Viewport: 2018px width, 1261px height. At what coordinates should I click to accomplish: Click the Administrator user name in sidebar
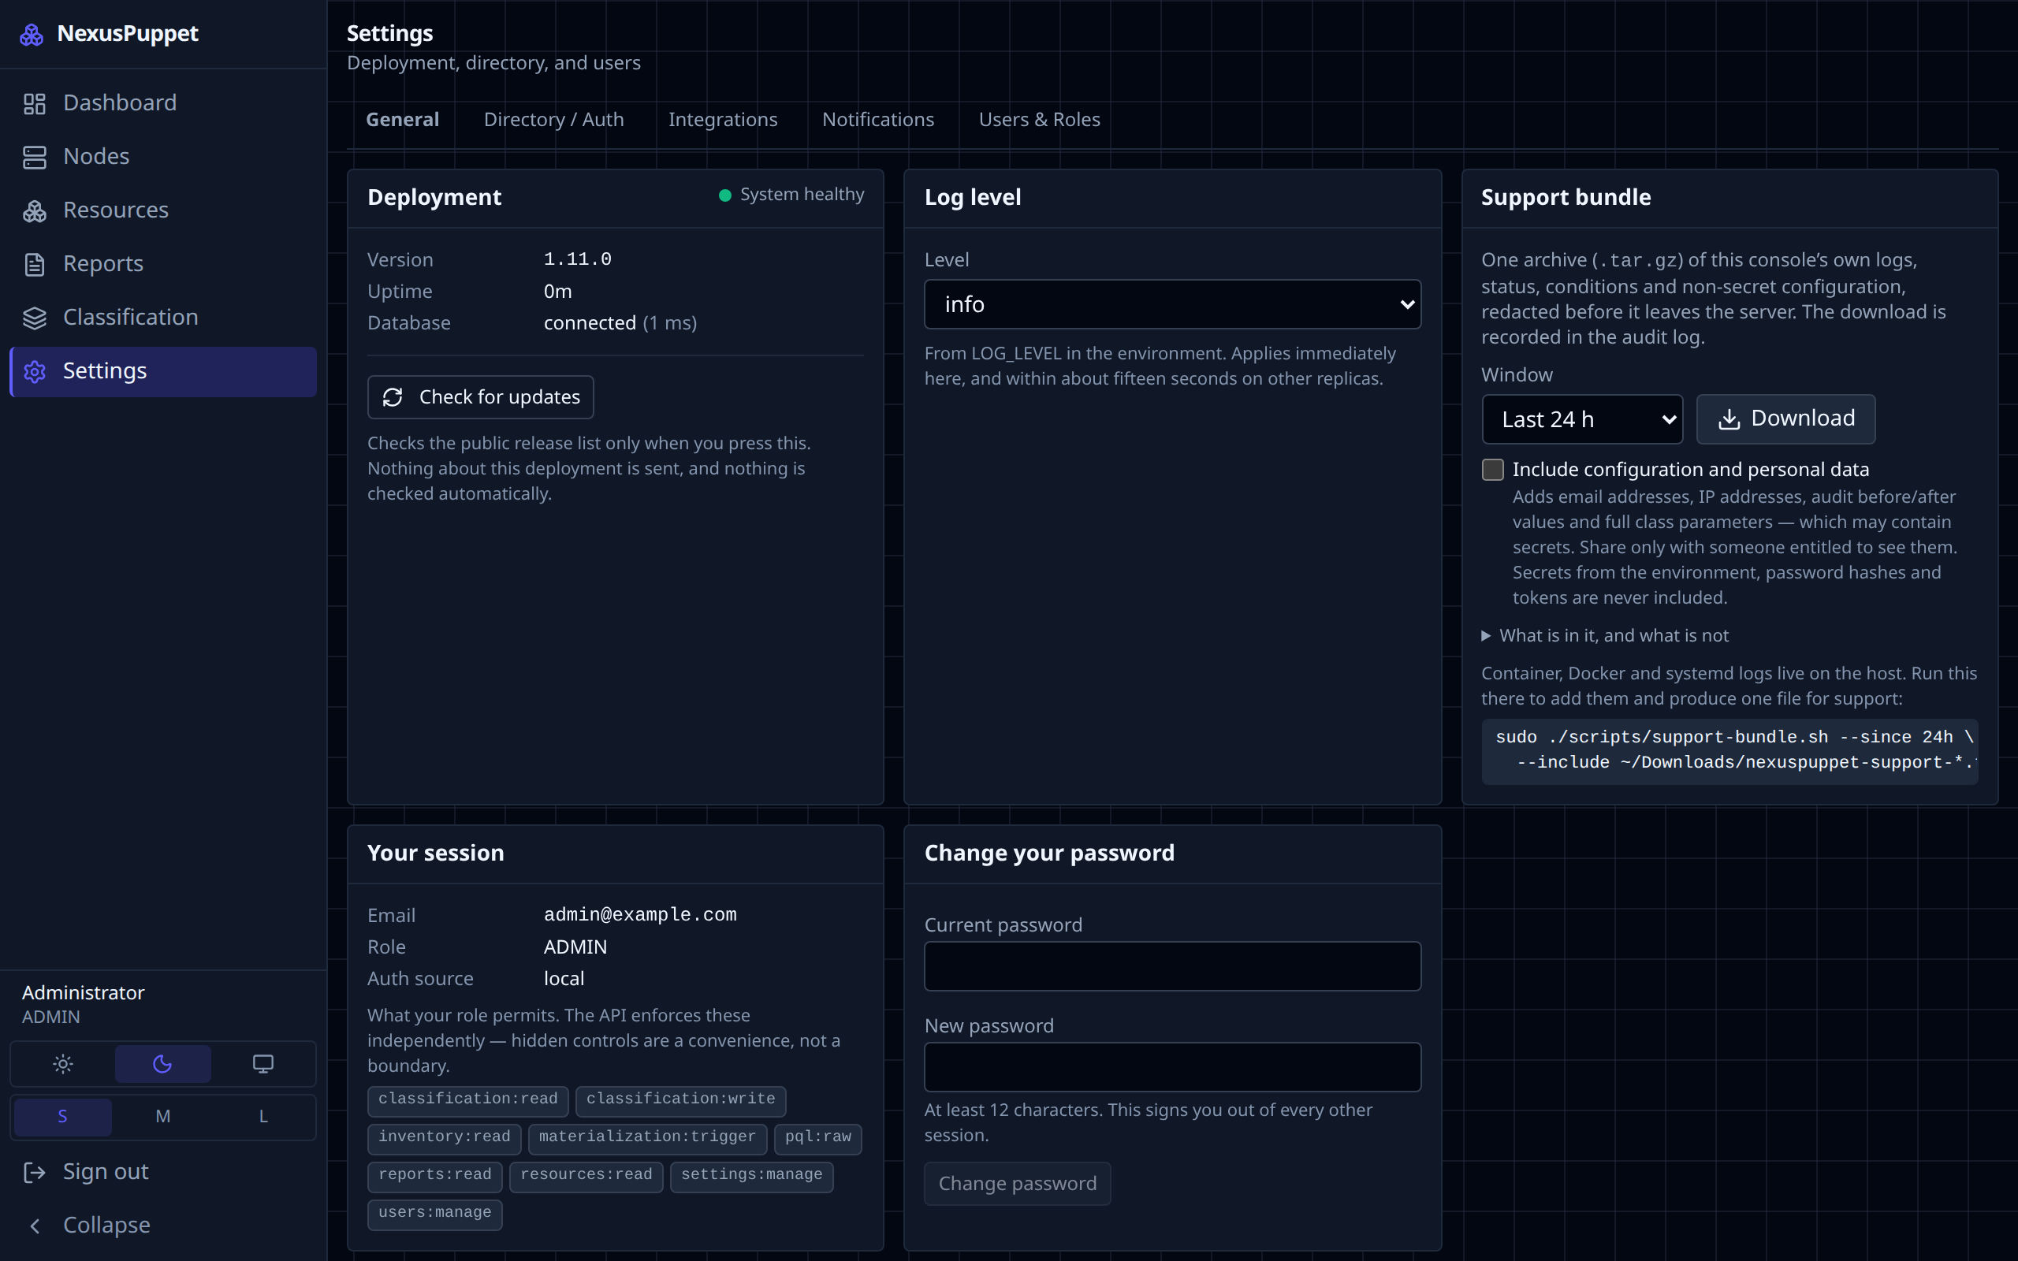[x=83, y=993]
